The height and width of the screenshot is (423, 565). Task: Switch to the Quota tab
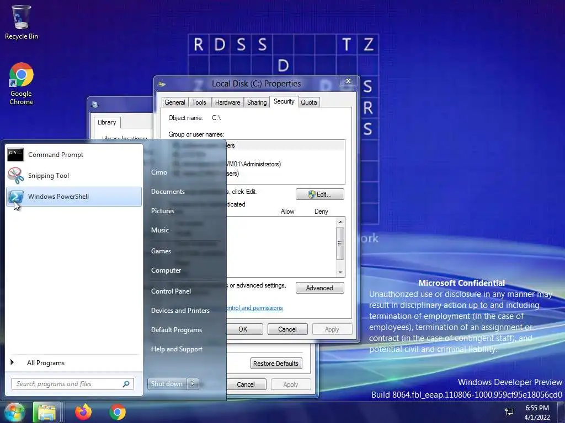pyautogui.click(x=309, y=102)
